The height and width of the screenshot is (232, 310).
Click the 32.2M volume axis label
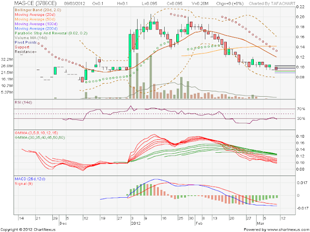point(7,59)
